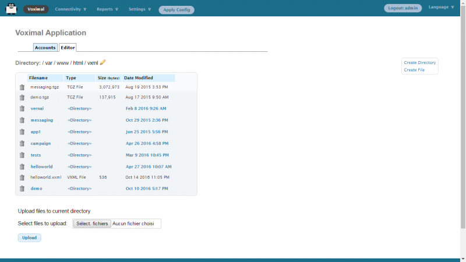Switch to the Accounts tab
Viewport: 466px width, 262px height.
[45, 48]
